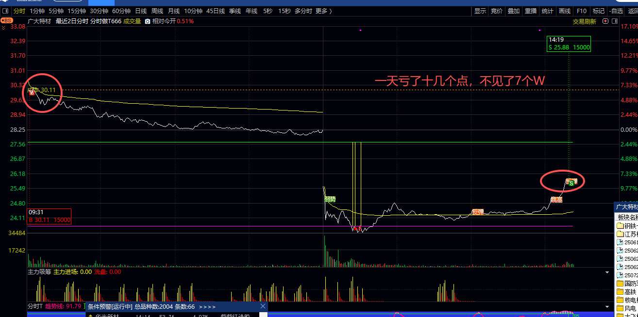This screenshot has width=638, height=317.
Task: Click the 板块名称 column header
Action: 627,218
